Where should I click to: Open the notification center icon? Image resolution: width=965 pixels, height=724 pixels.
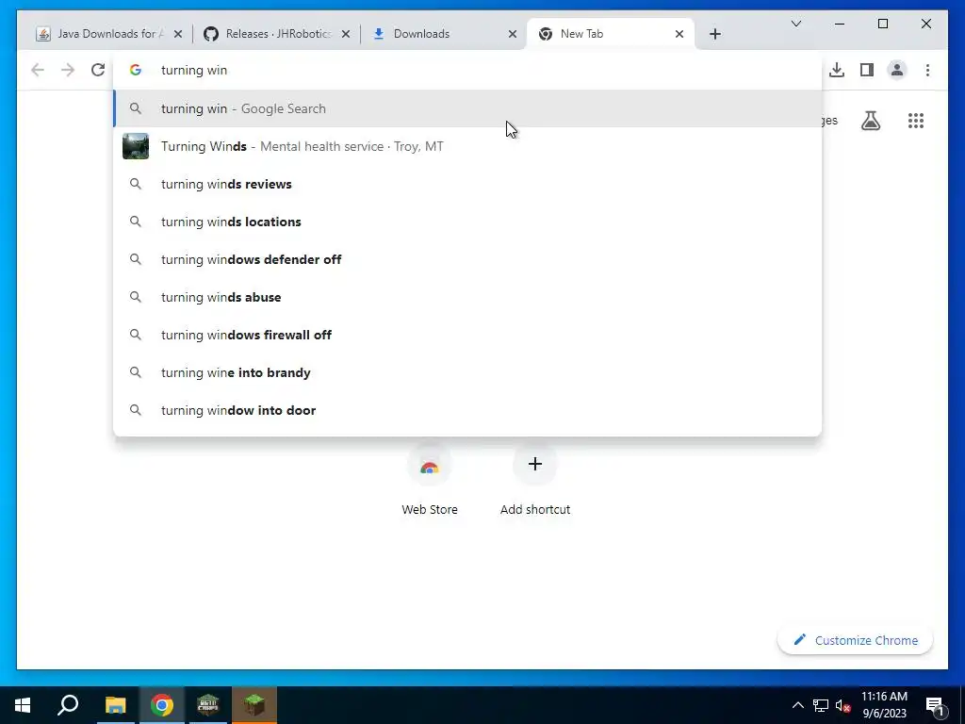936,705
